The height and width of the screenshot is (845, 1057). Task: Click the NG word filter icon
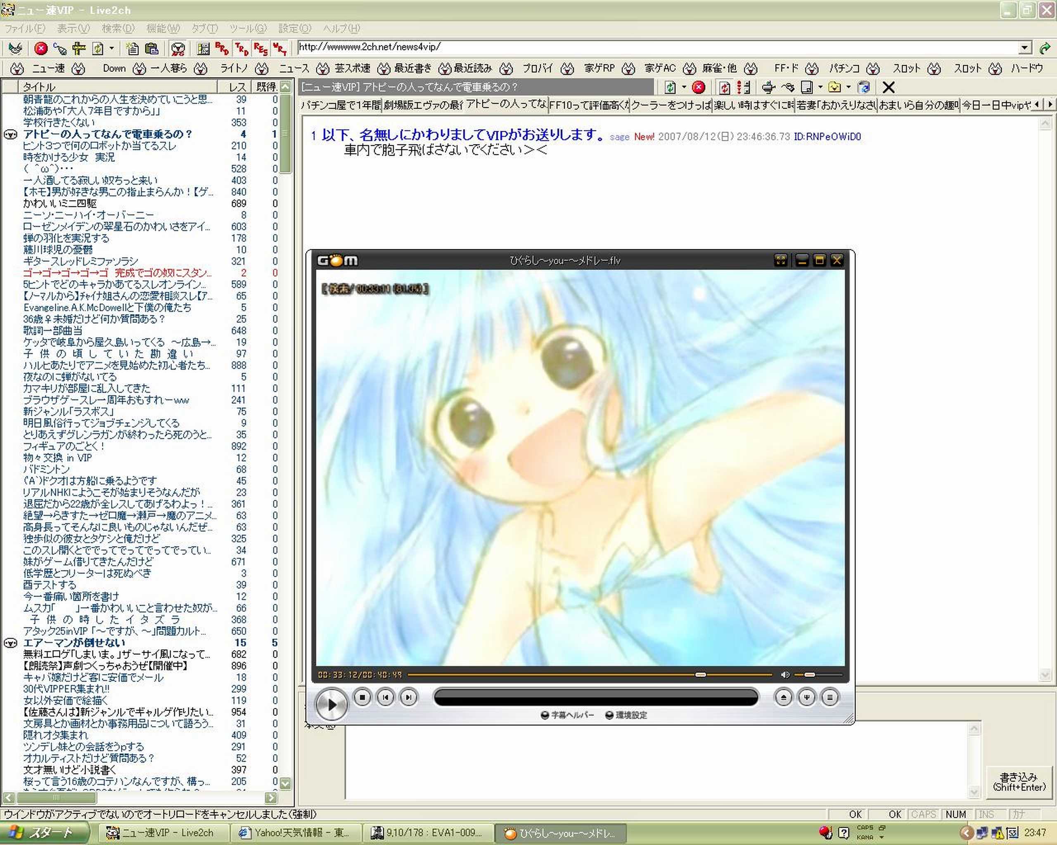tap(178, 48)
